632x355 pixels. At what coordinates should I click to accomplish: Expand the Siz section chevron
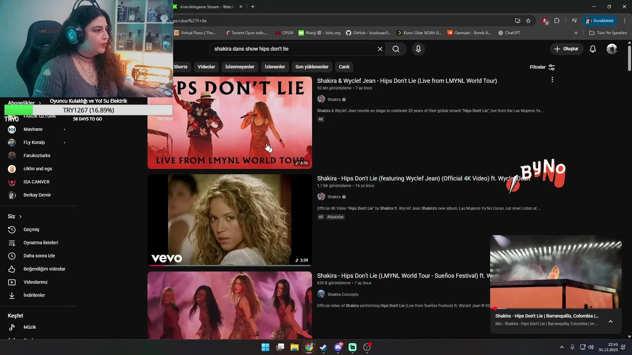20,216
